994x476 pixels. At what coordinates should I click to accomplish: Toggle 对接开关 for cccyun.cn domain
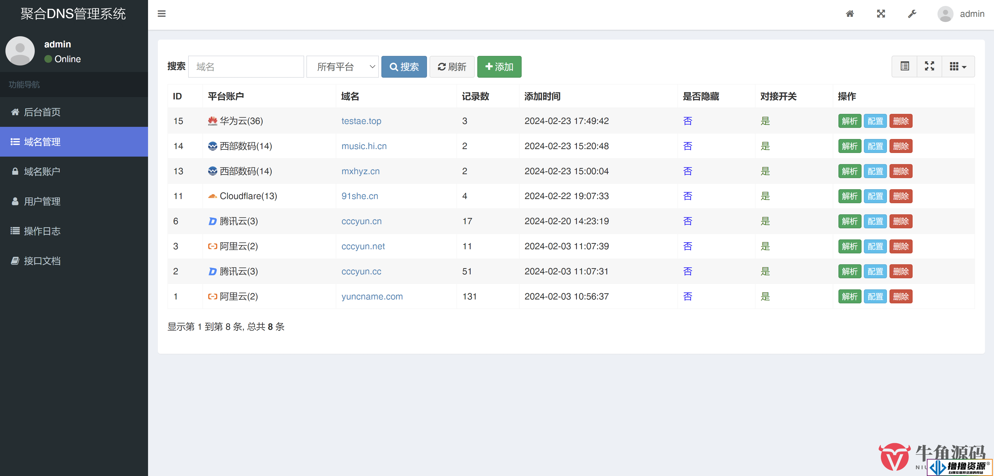(x=766, y=221)
